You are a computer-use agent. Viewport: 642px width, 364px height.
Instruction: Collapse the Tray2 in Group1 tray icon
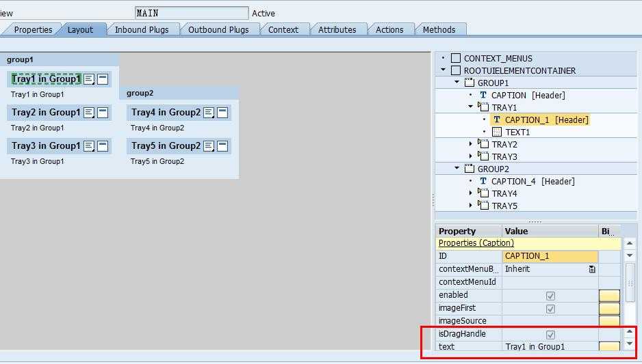pos(103,113)
